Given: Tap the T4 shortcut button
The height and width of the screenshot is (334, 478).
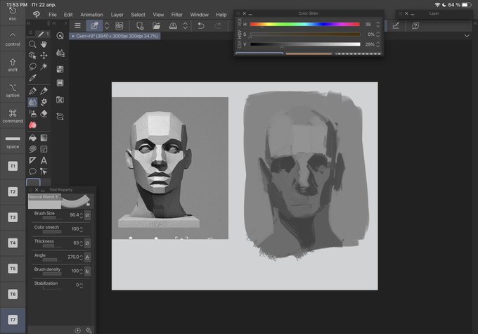Looking at the screenshot, I should [13, 243].
